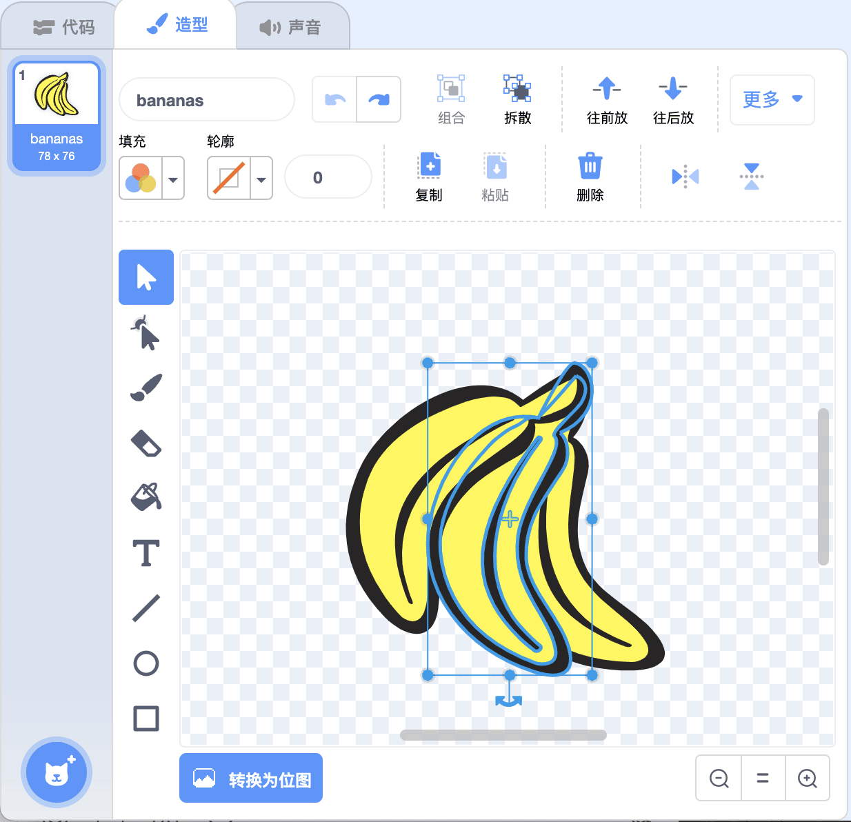The image size is (851, 822).
Task: Open the fill color dropdown
Action: pos(173,179)
